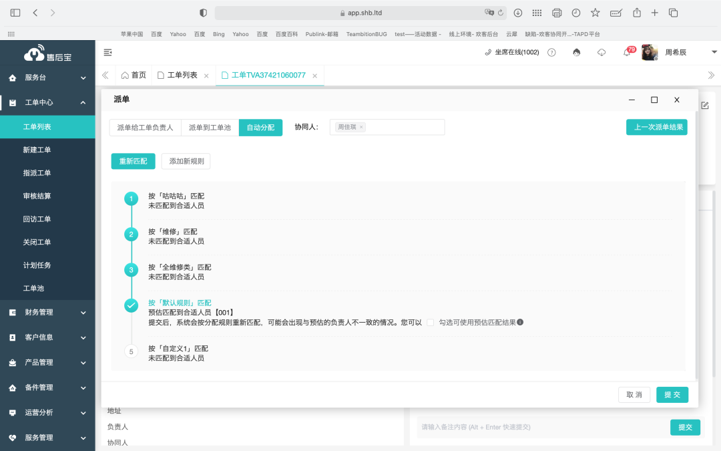
Task: Click the 售后宝 logo
Action: pyautogui.click(x=48, y=54)
